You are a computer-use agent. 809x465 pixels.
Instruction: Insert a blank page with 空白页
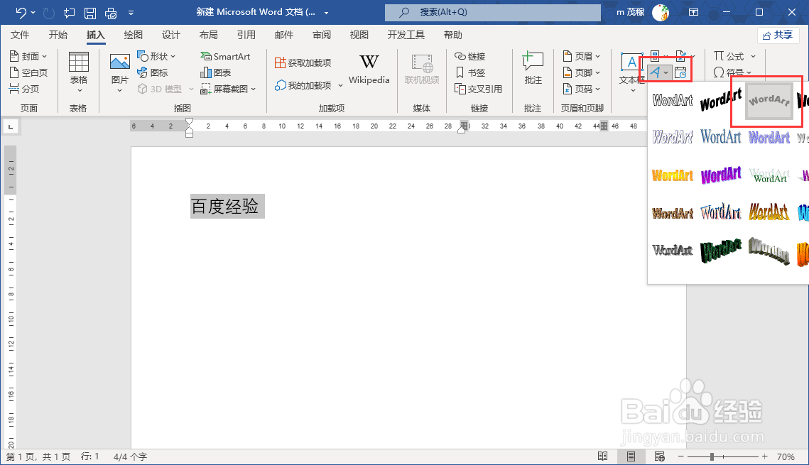point(29,72)
